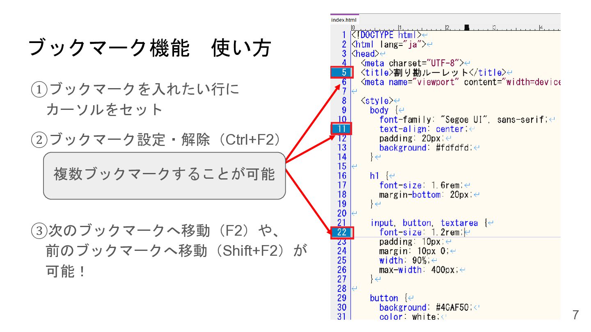Click the width: 90%; line

408,261
